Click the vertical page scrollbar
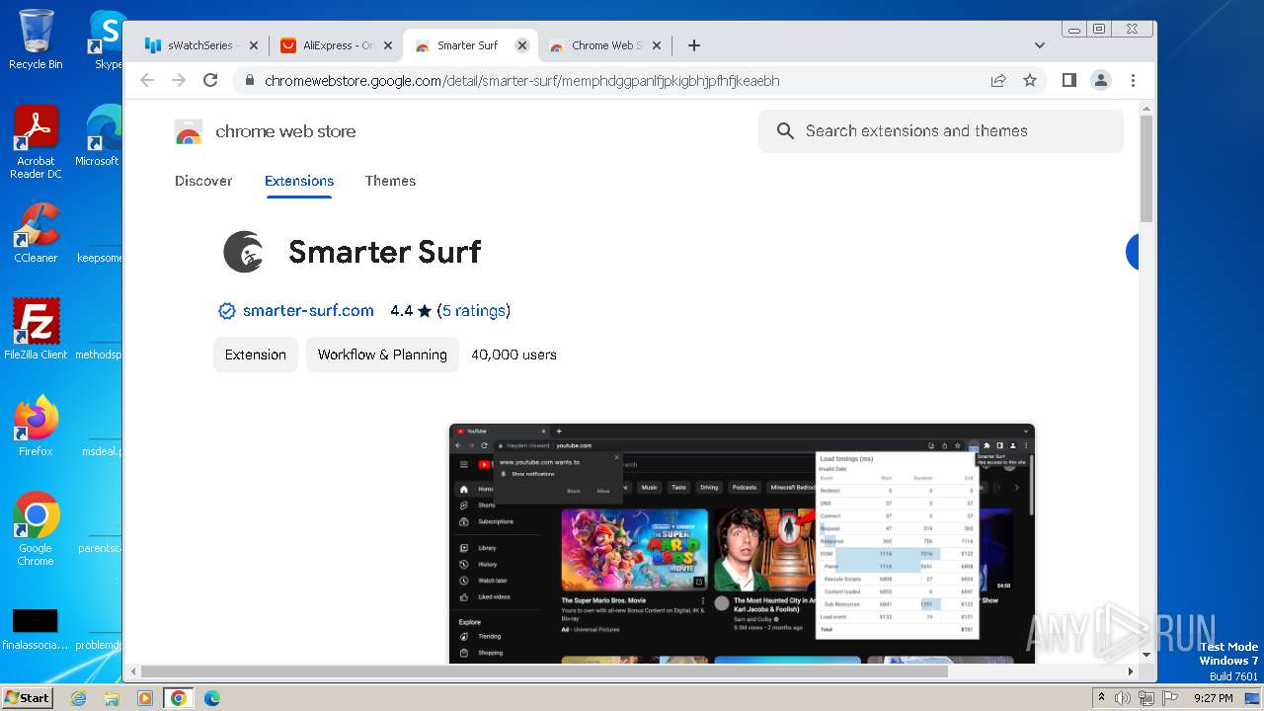 click(1145, 168)
